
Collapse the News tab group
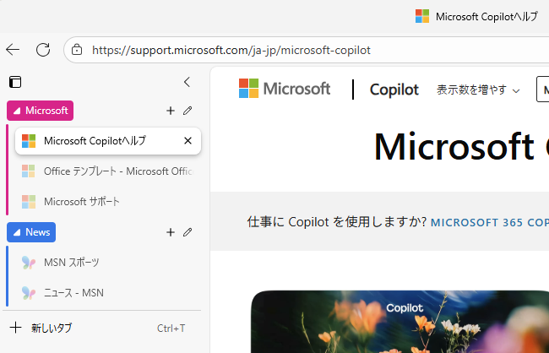[31, 232]
